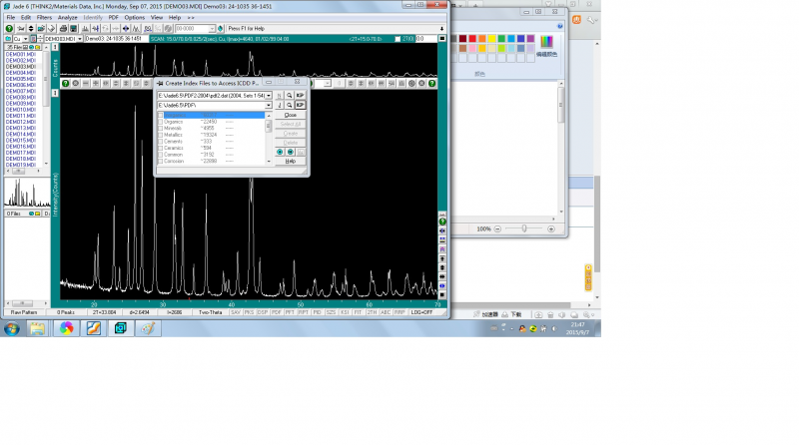The width and height of the screenshot is (799, 445).
Task: Check the Minerals subfile checkbox
Action: click(161, 128)
